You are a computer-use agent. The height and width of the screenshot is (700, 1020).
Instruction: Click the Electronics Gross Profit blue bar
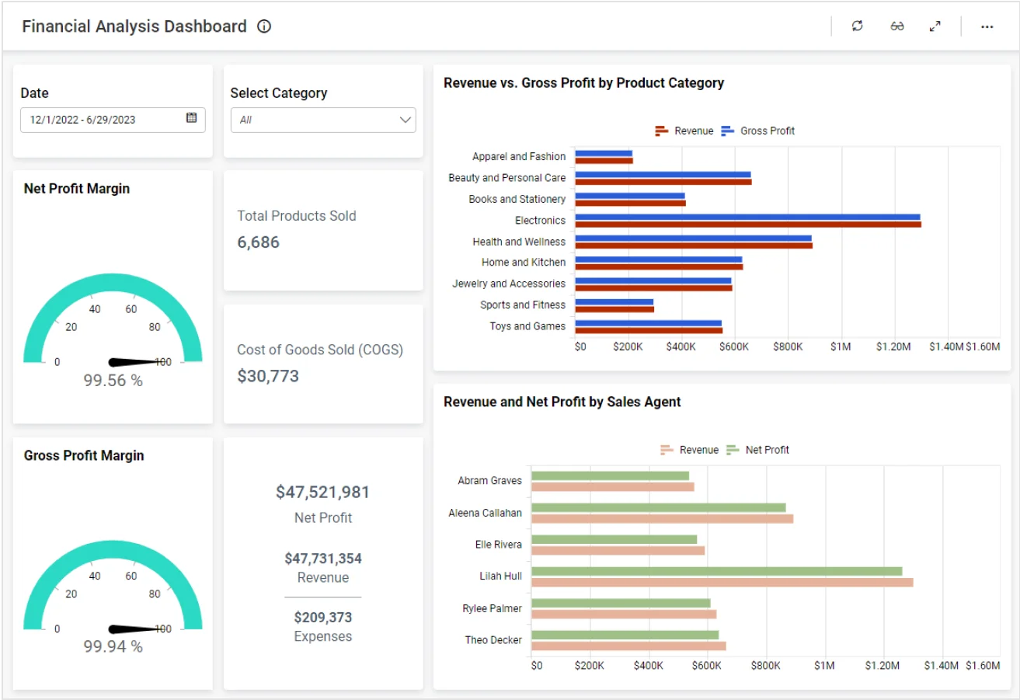(747, 218)
